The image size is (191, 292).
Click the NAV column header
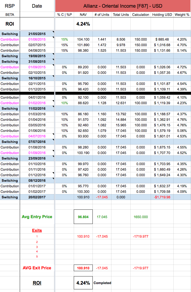click(x=83, y=15)
